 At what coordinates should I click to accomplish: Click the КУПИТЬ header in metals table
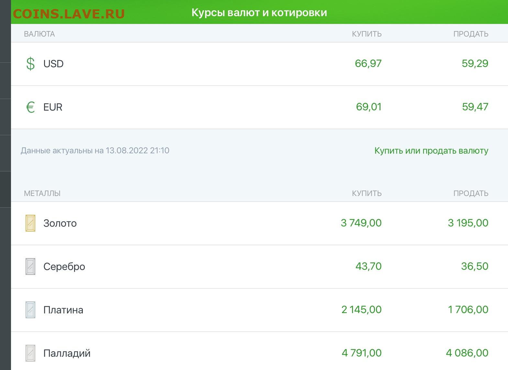[367, 193]
